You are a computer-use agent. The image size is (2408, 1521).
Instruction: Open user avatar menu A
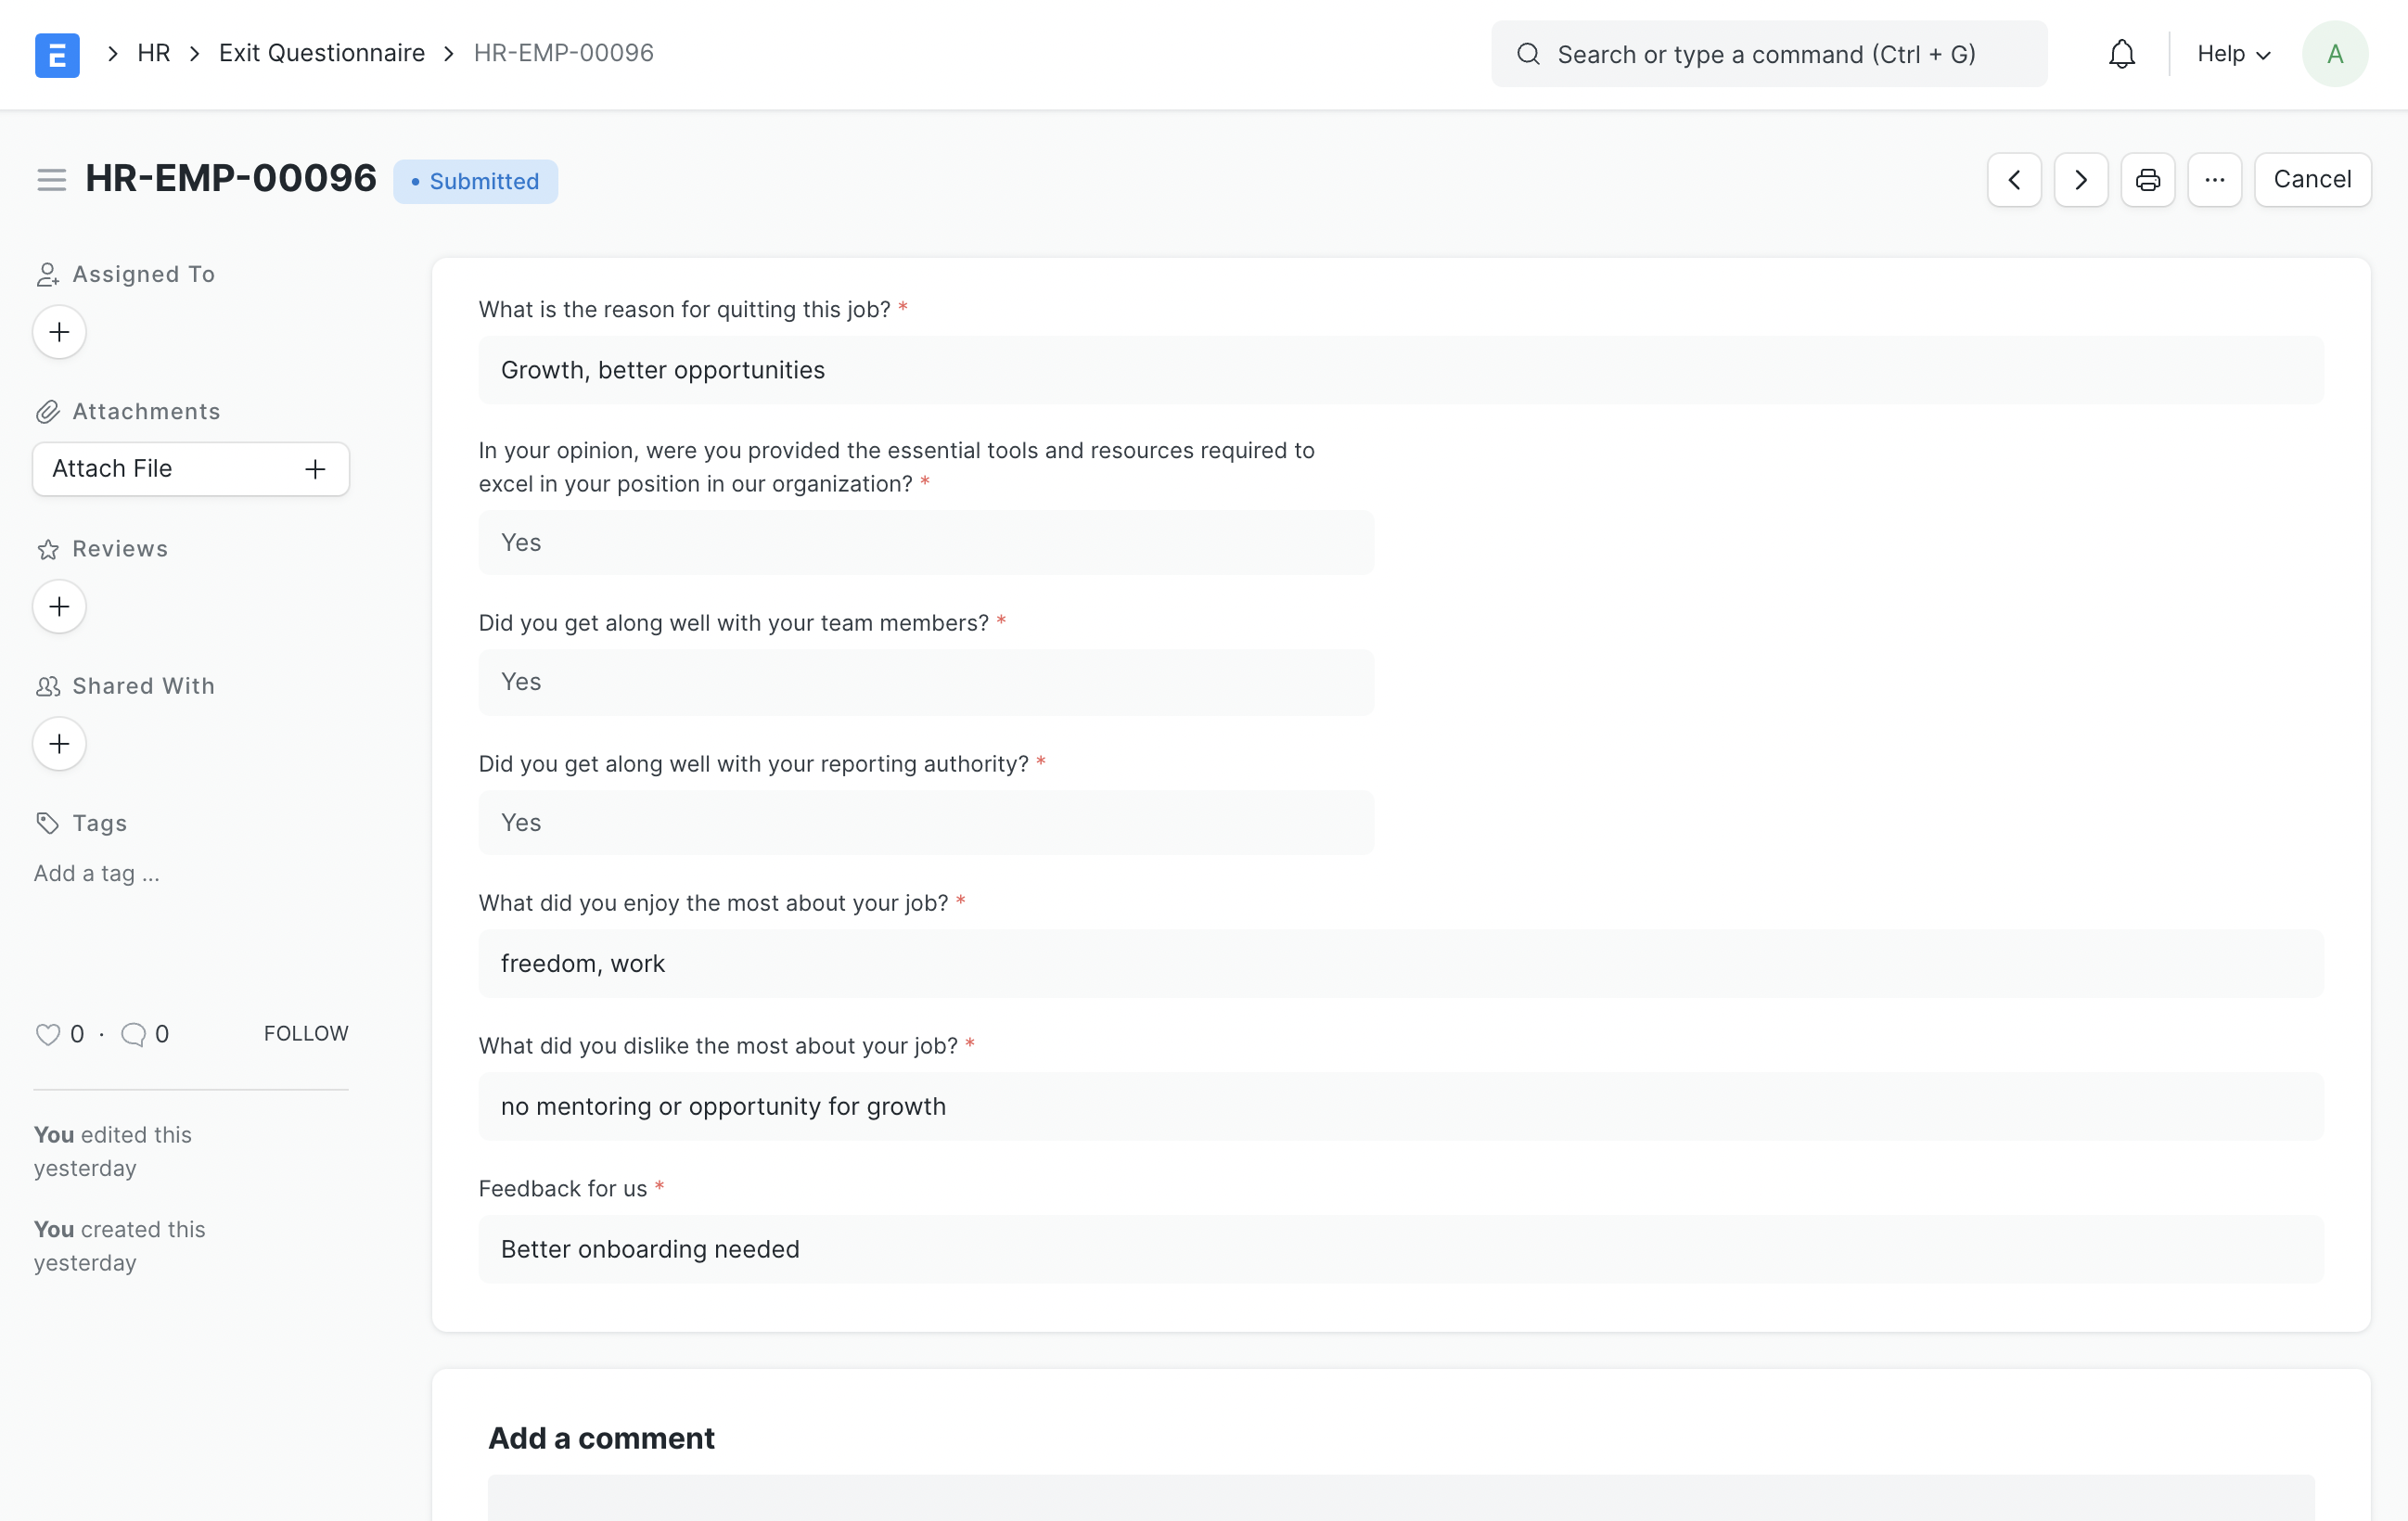(x=2334, y=54)
